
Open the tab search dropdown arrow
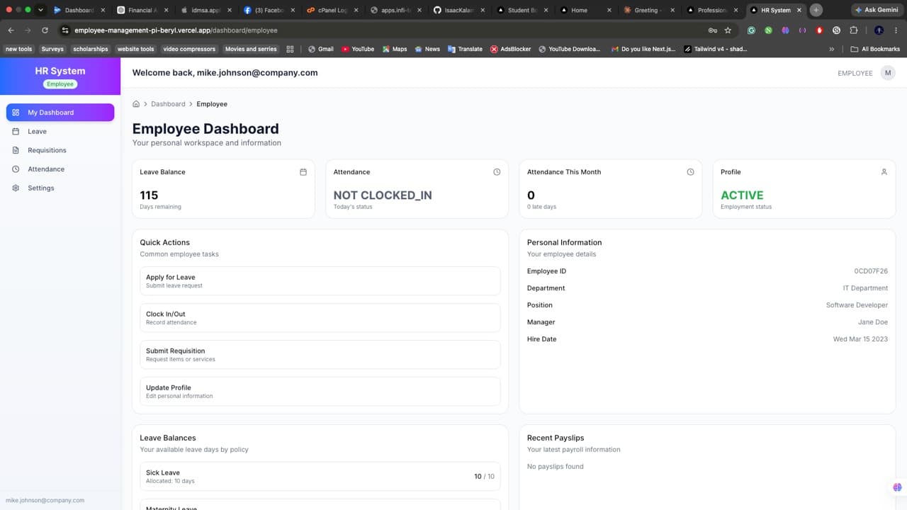tap(40, 10)
